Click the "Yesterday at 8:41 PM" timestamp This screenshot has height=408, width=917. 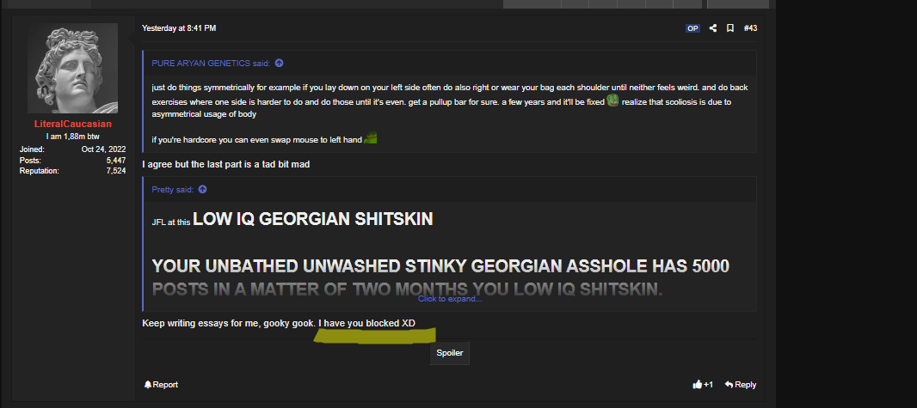tap(179, 28)
